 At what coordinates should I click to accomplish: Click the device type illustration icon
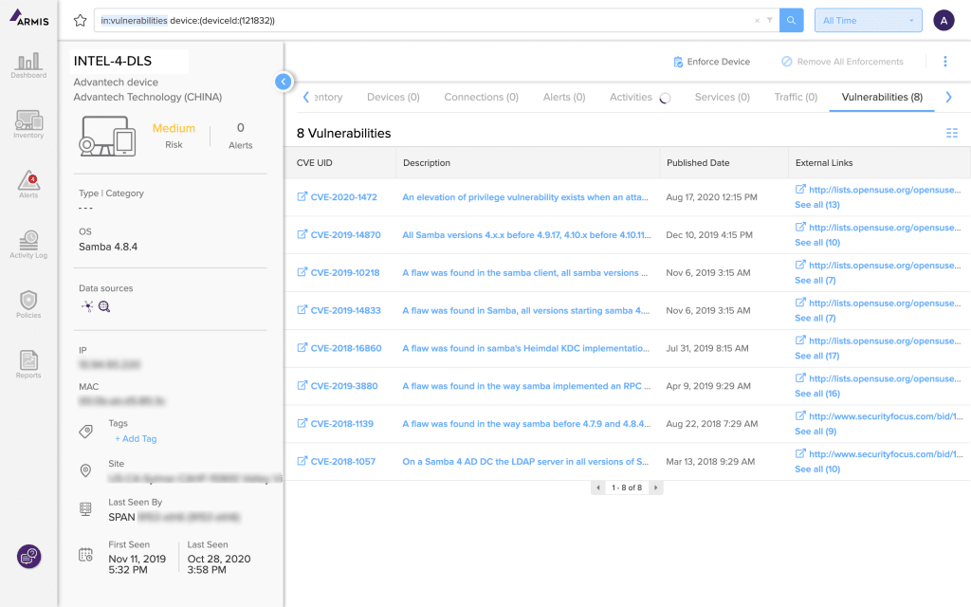tap(107, 136)
